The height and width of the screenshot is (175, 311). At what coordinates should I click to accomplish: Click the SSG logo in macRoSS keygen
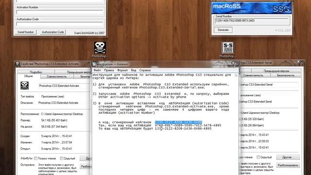(x=281, y=9)
